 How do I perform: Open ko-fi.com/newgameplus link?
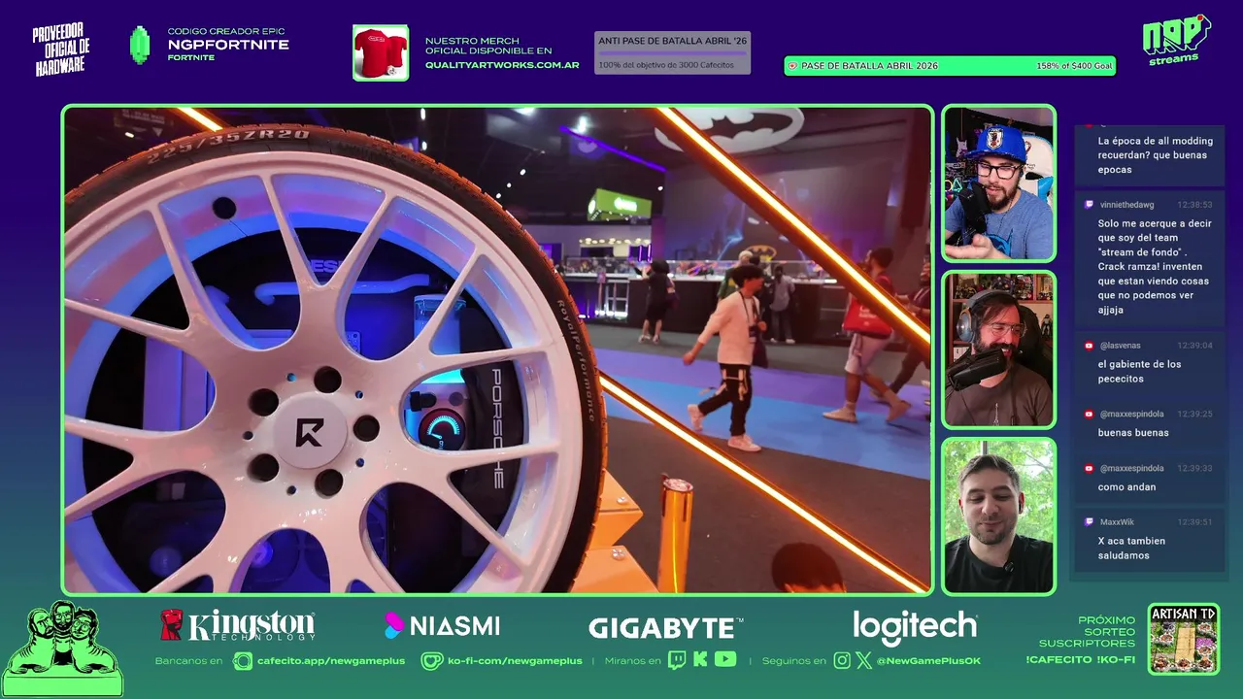click(x=515, y=661)
